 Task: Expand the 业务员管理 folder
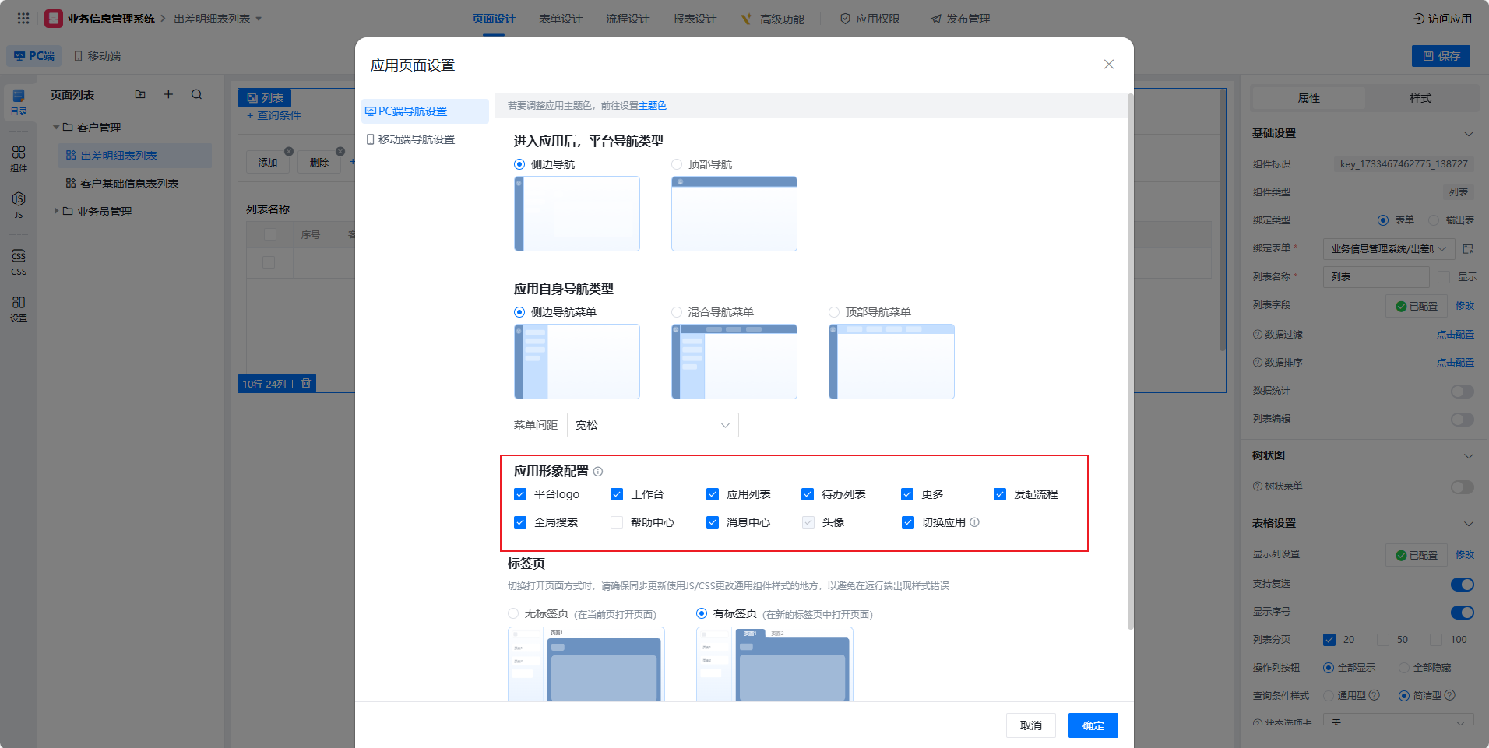56,211
